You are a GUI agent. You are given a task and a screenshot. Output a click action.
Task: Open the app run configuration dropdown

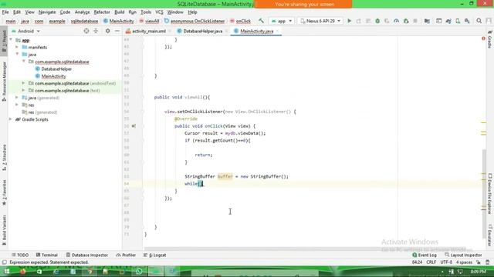282,21
